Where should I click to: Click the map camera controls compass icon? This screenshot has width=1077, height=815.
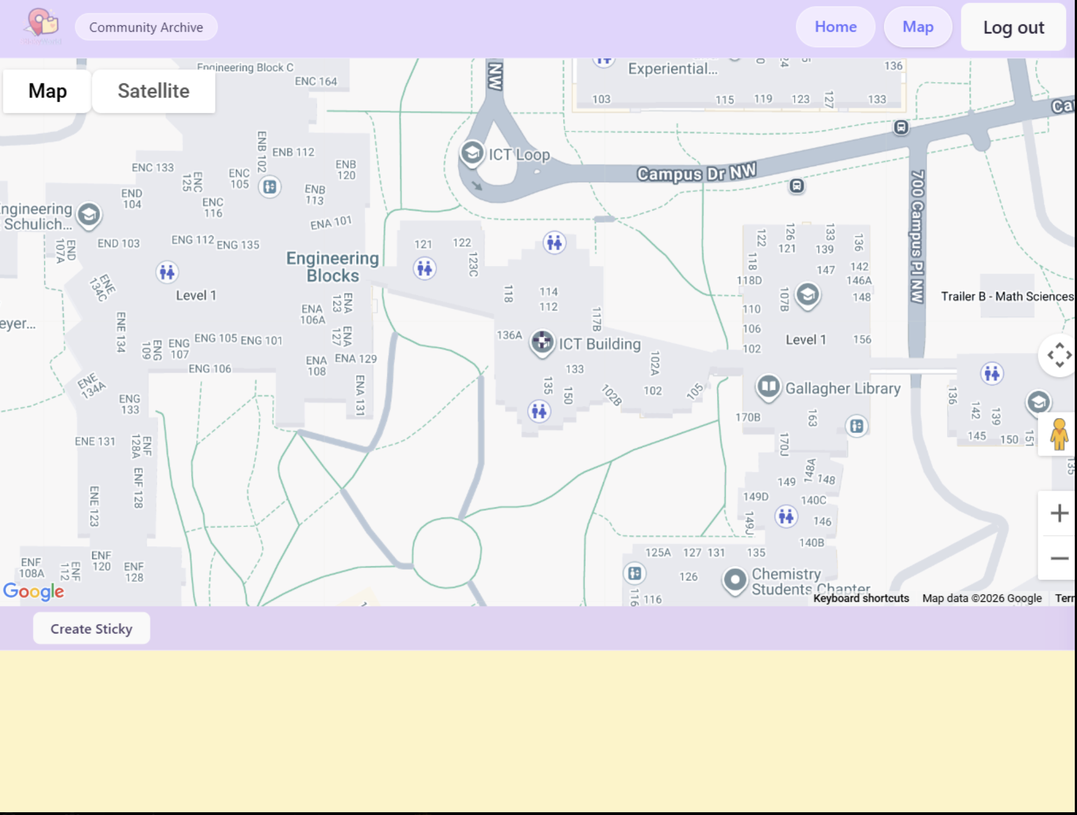[x=1059, y=355]
